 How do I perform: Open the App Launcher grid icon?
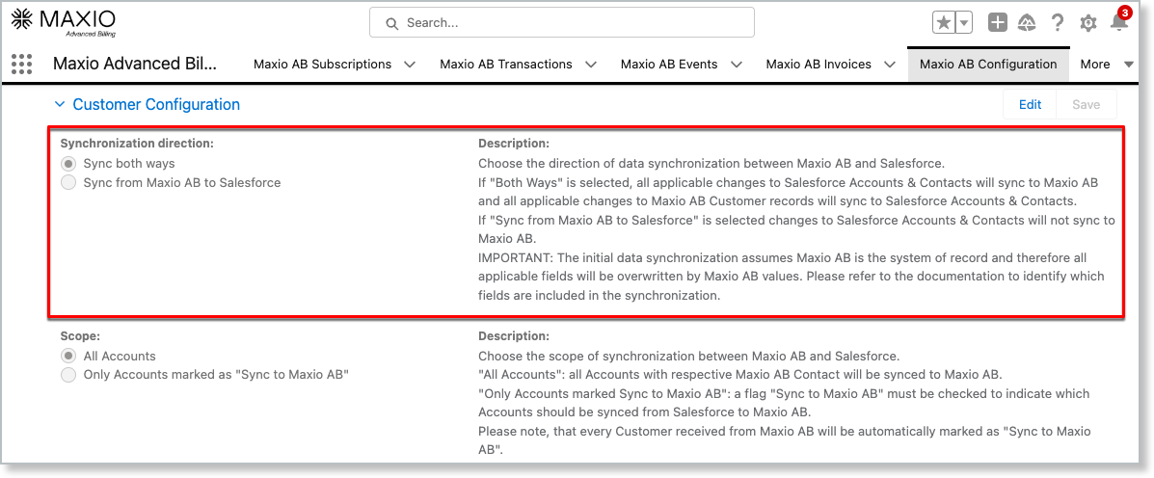click(x=21, y=65)
